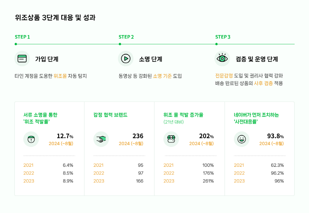The height and width of the screenshot is (213, 309).
Task: Click the STEP 1 label
Action: (22, 37)
